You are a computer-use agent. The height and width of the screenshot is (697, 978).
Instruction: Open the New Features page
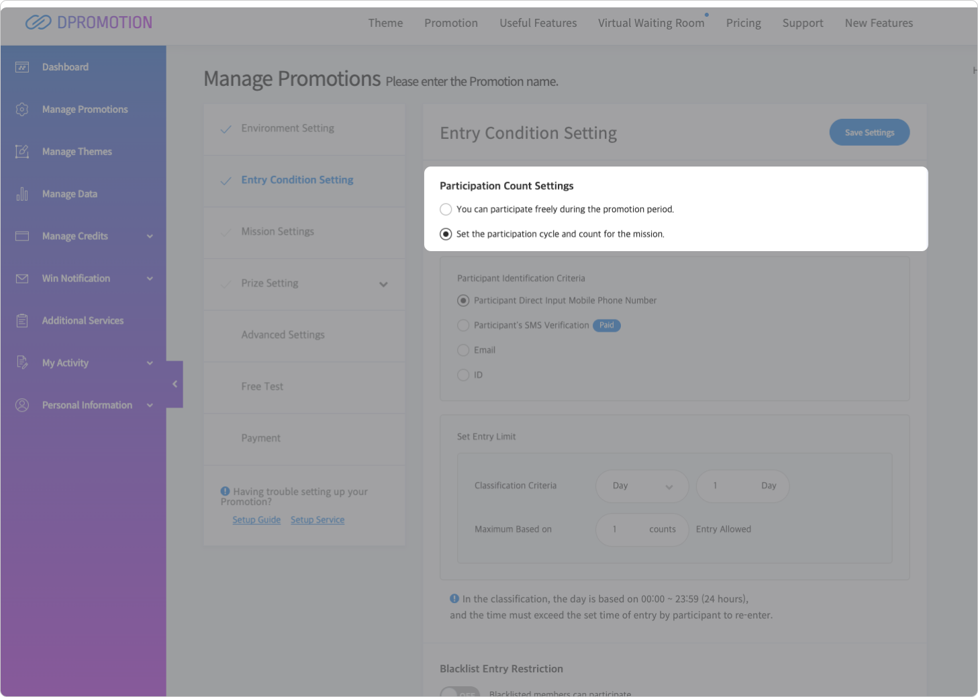click(879, 23)
